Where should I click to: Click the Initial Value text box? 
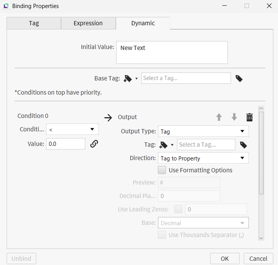[x=172, y=52]
